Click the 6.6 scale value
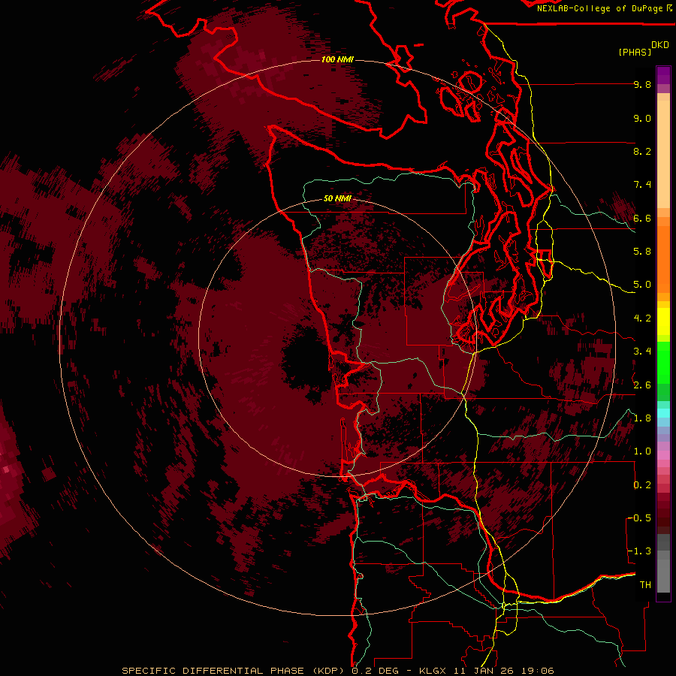 tap(642, 218)
